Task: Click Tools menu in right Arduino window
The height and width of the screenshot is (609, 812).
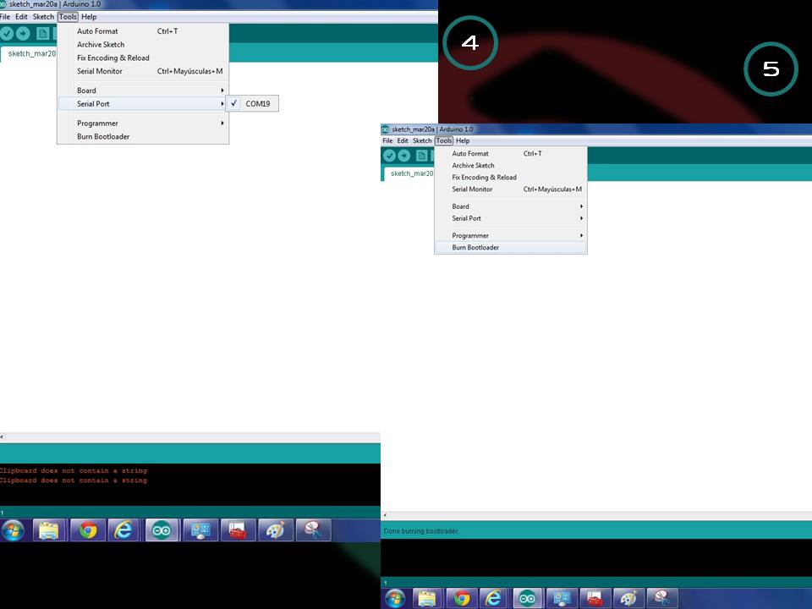Action: point(444,141)
